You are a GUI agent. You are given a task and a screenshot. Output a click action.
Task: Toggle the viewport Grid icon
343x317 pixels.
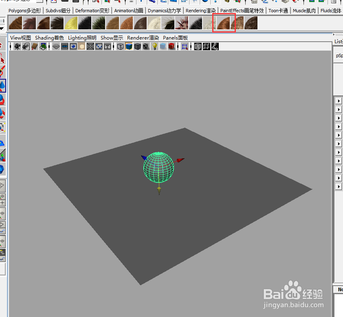[56, 47]
